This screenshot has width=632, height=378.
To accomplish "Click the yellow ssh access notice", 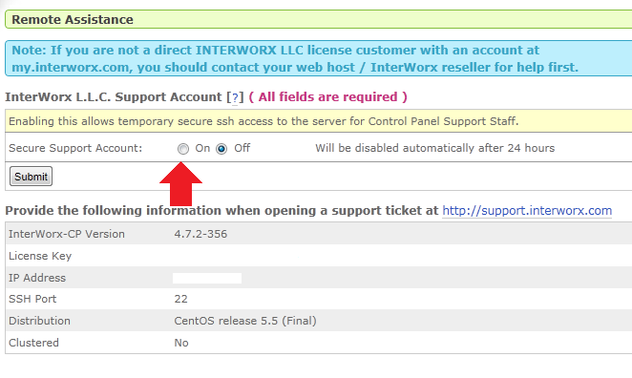I will pyautogui.click(x=319, y=121).
